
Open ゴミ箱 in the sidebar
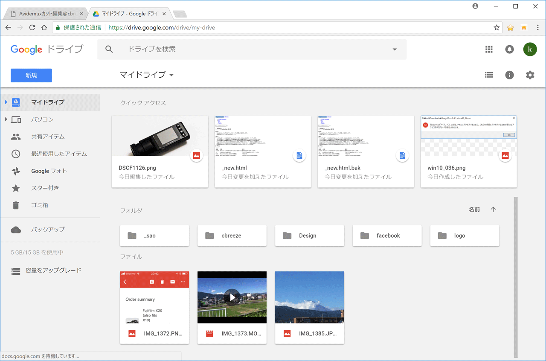(40, 205)
